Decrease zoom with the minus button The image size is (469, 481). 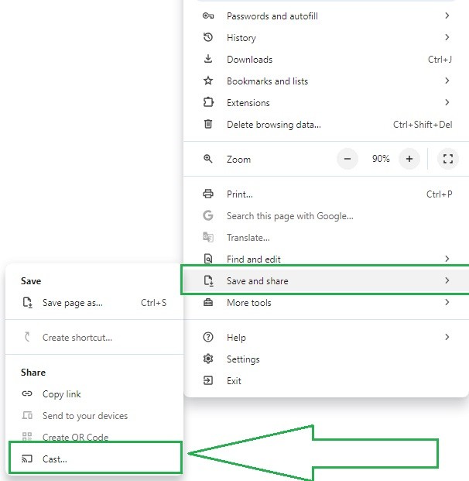pos(347,159)
